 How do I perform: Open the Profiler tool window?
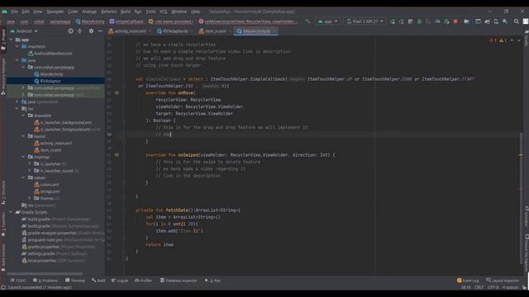[143, 280]
